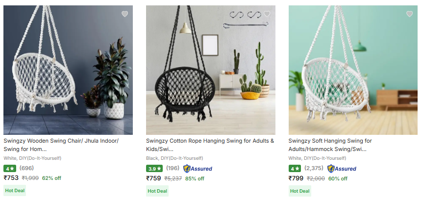Open black cotton rope swing image

point(210,70)
